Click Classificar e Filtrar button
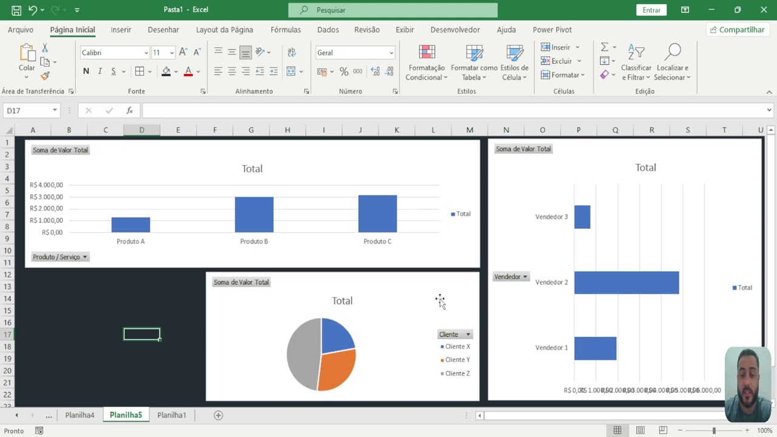The height and width of the screenshot is (437, 777). click(636, 63)
